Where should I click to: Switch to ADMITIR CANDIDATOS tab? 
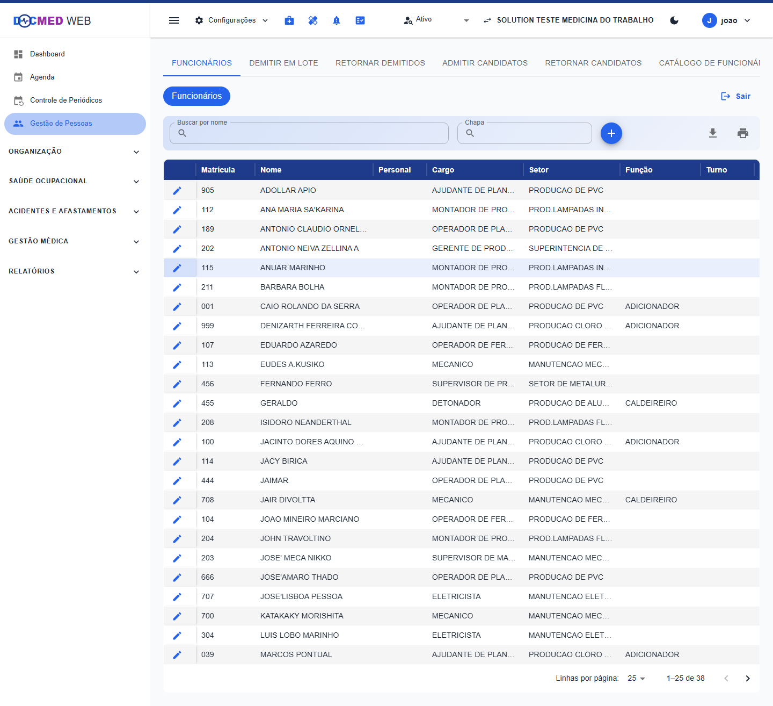point(485,63)
